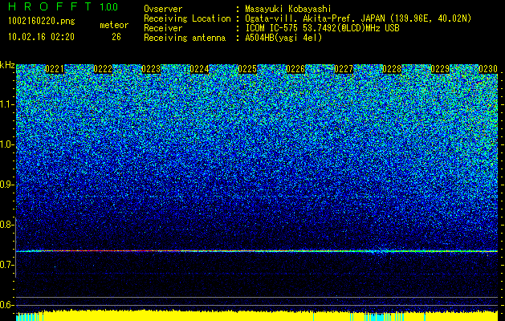Select the file name 1002160220.png
This screenshot has height=321, width=505.
tap(42, 21)
